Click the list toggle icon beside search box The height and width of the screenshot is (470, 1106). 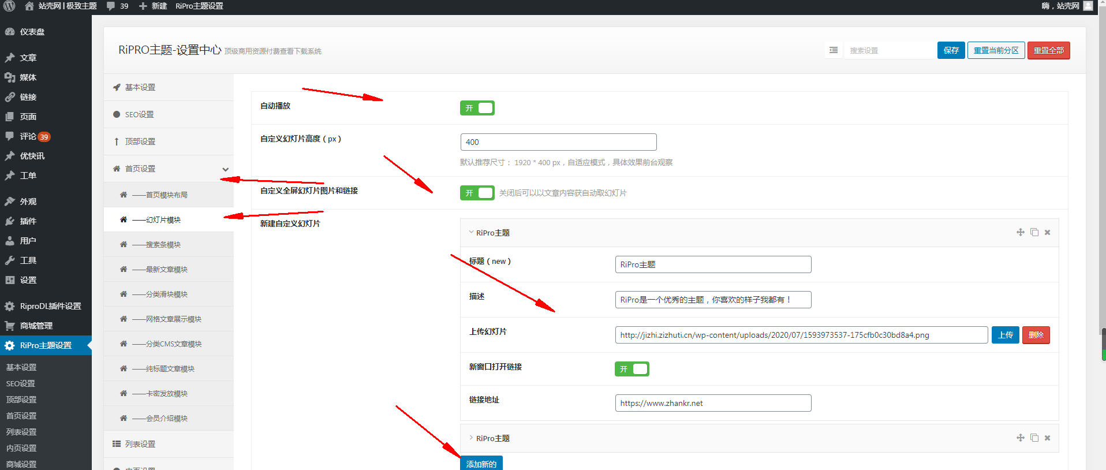click(x=834, y=50)
